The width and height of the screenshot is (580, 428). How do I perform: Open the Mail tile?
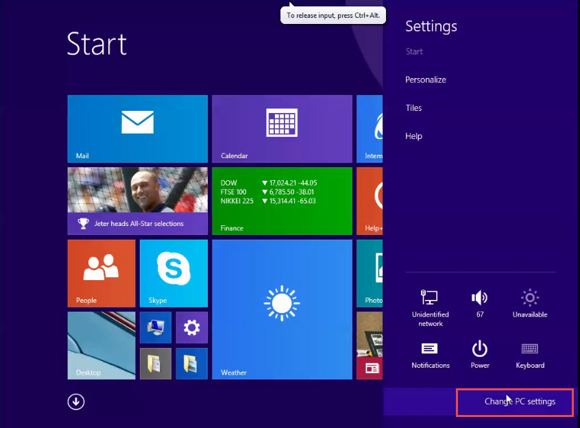coord(138,129)
